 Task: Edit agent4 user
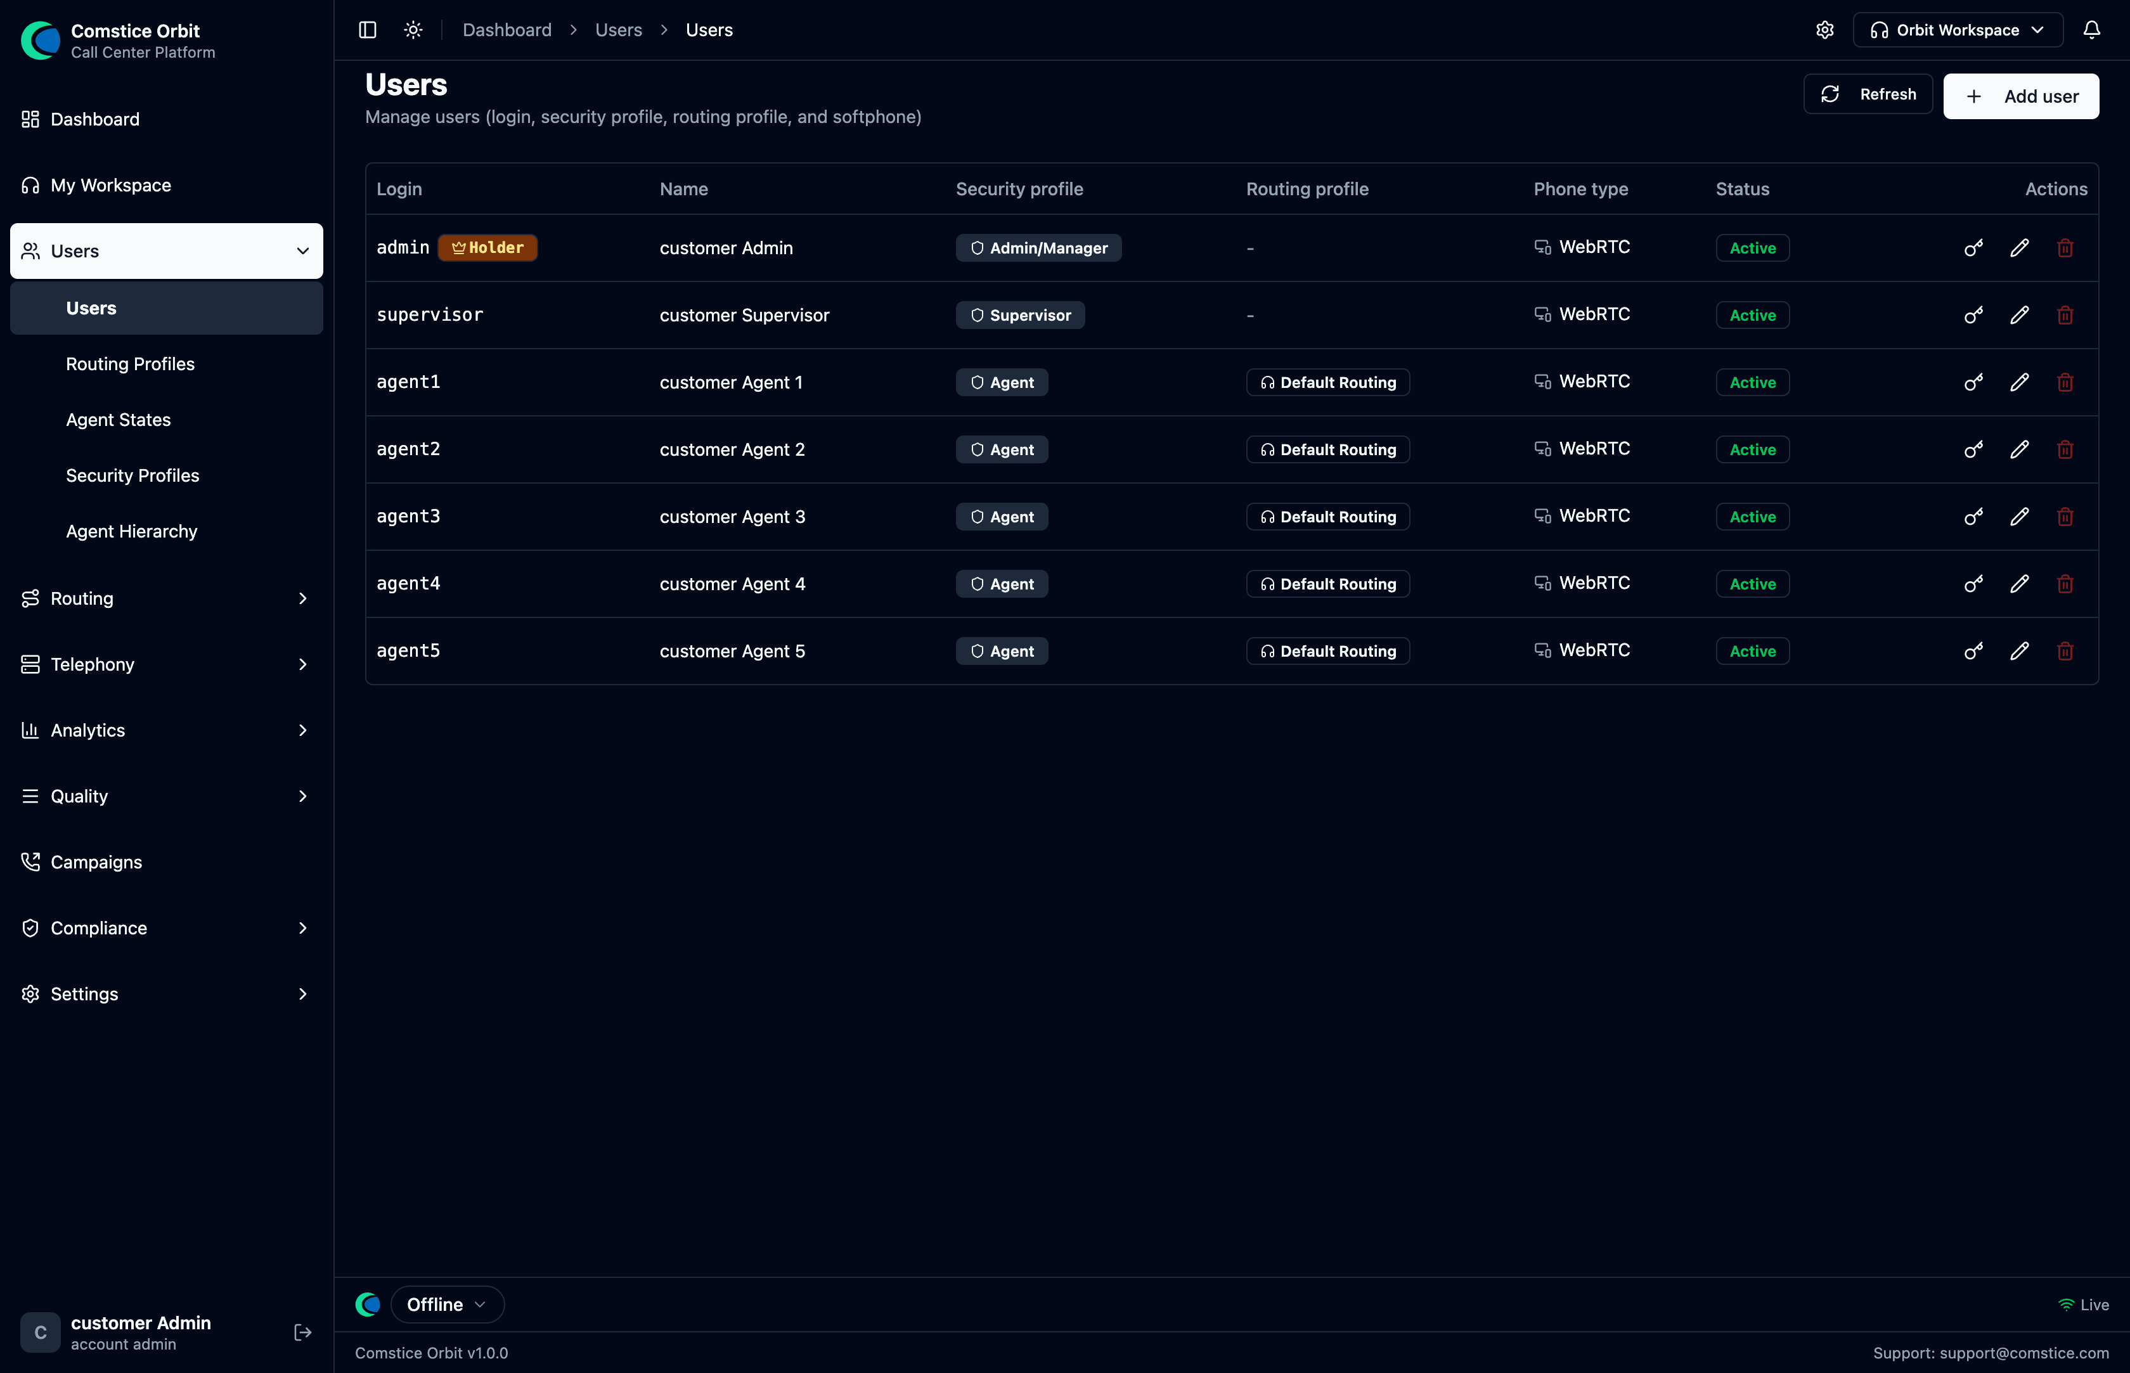(2020, 584)
